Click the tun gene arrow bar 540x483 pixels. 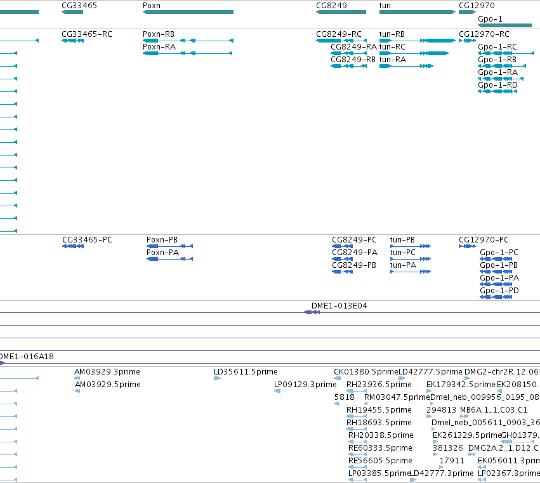418,12
